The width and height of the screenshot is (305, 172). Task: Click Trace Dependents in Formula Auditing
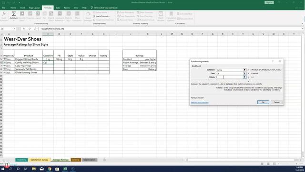[126, 16]
